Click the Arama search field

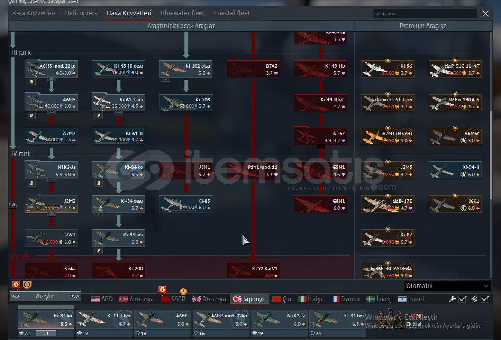(425, 14)
